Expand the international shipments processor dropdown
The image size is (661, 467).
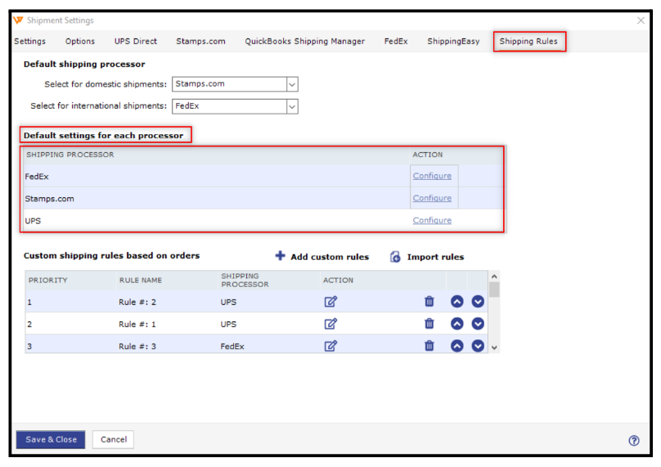(x=292, y=106)
